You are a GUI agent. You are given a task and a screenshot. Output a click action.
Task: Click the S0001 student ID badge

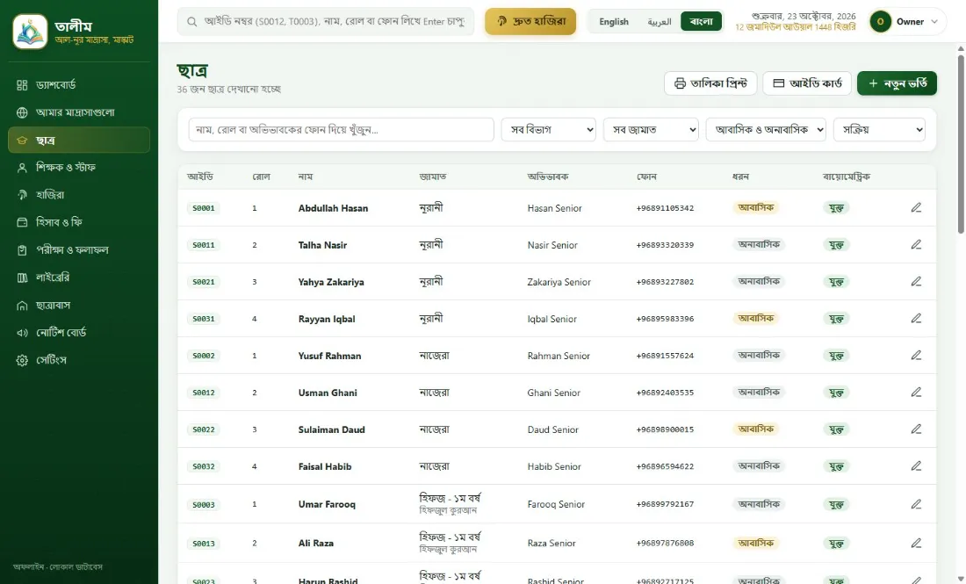coord(204,208)
